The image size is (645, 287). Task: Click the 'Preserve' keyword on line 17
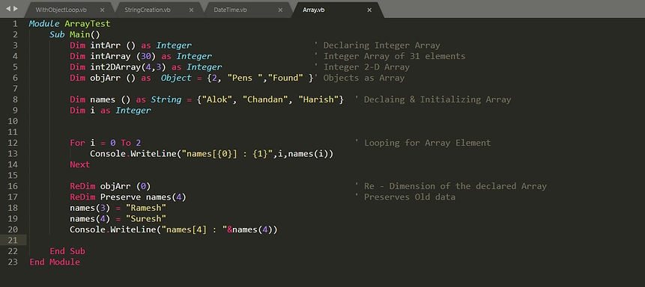121,197
